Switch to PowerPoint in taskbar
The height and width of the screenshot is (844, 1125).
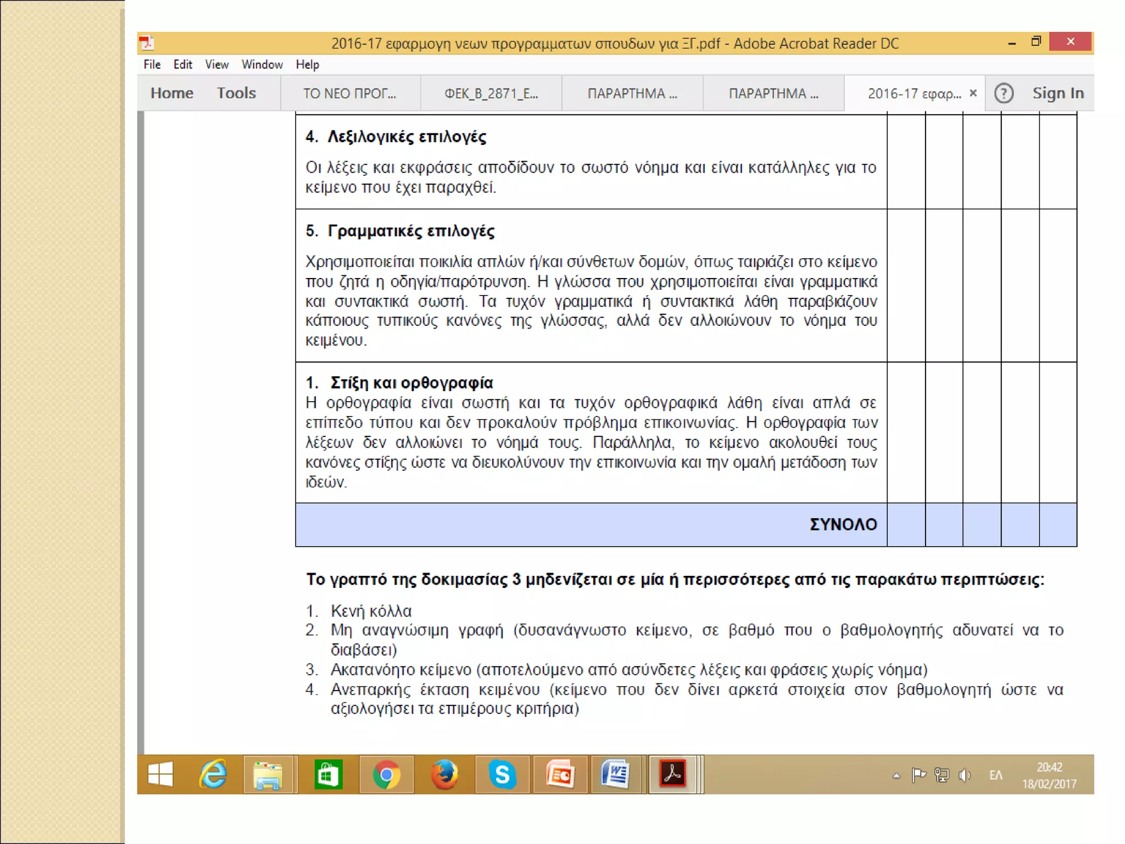(560, 775)
